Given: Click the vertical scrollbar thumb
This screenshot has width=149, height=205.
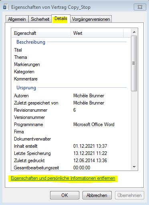Looking at the screenshot, I should point(134,63).
